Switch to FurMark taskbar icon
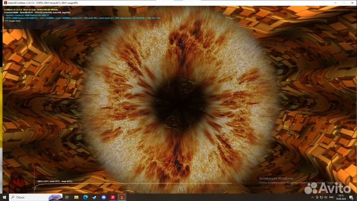The height and width of the screenshot is (201, 357). [122, 197]
